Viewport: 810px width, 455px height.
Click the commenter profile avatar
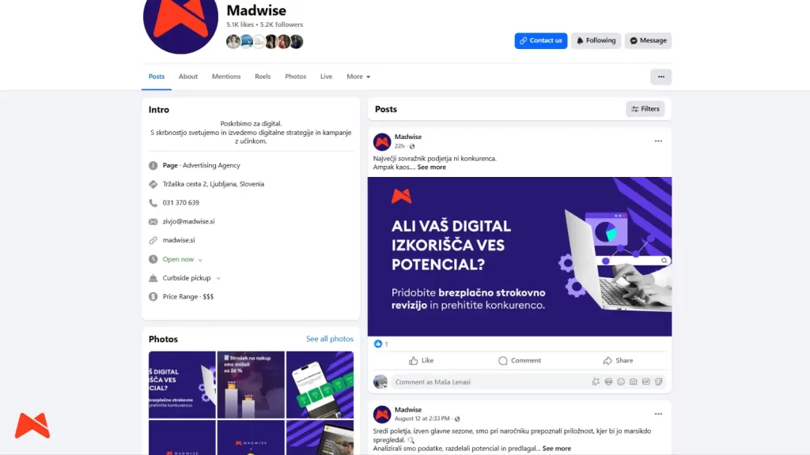[x=380, y=382]
